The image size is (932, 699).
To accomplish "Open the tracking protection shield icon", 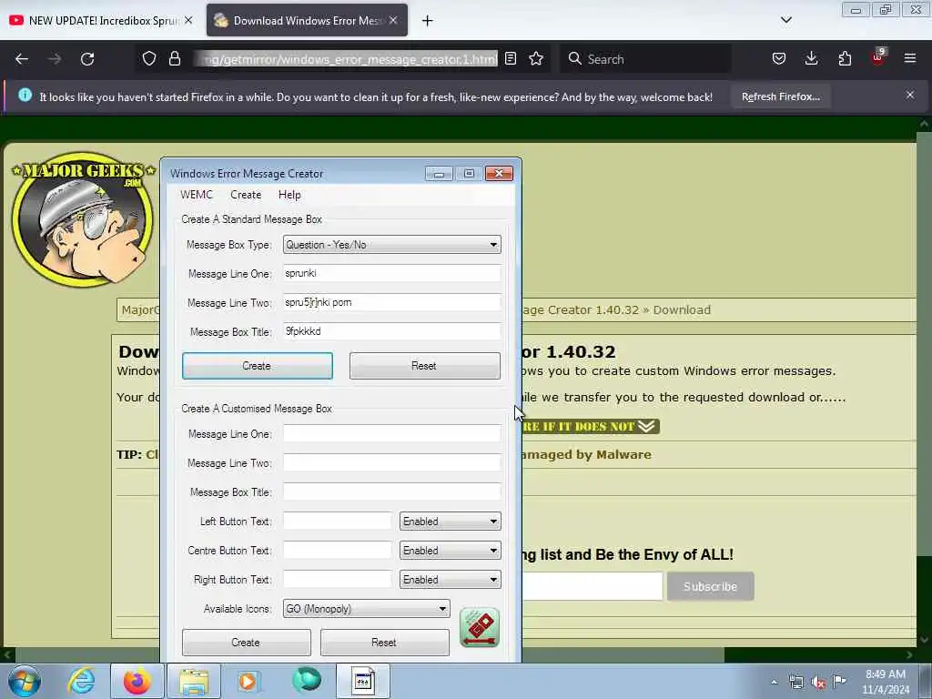I will pos(149,59).
